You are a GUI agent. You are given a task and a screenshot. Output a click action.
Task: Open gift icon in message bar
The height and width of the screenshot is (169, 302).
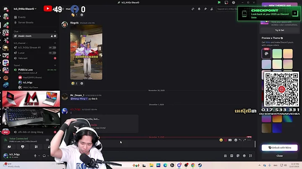click(x=225, y=156)
